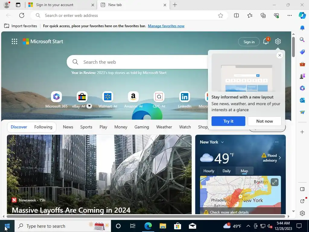Show hidden system tray icons
This screenshot has width=309, height=232.
248,226
